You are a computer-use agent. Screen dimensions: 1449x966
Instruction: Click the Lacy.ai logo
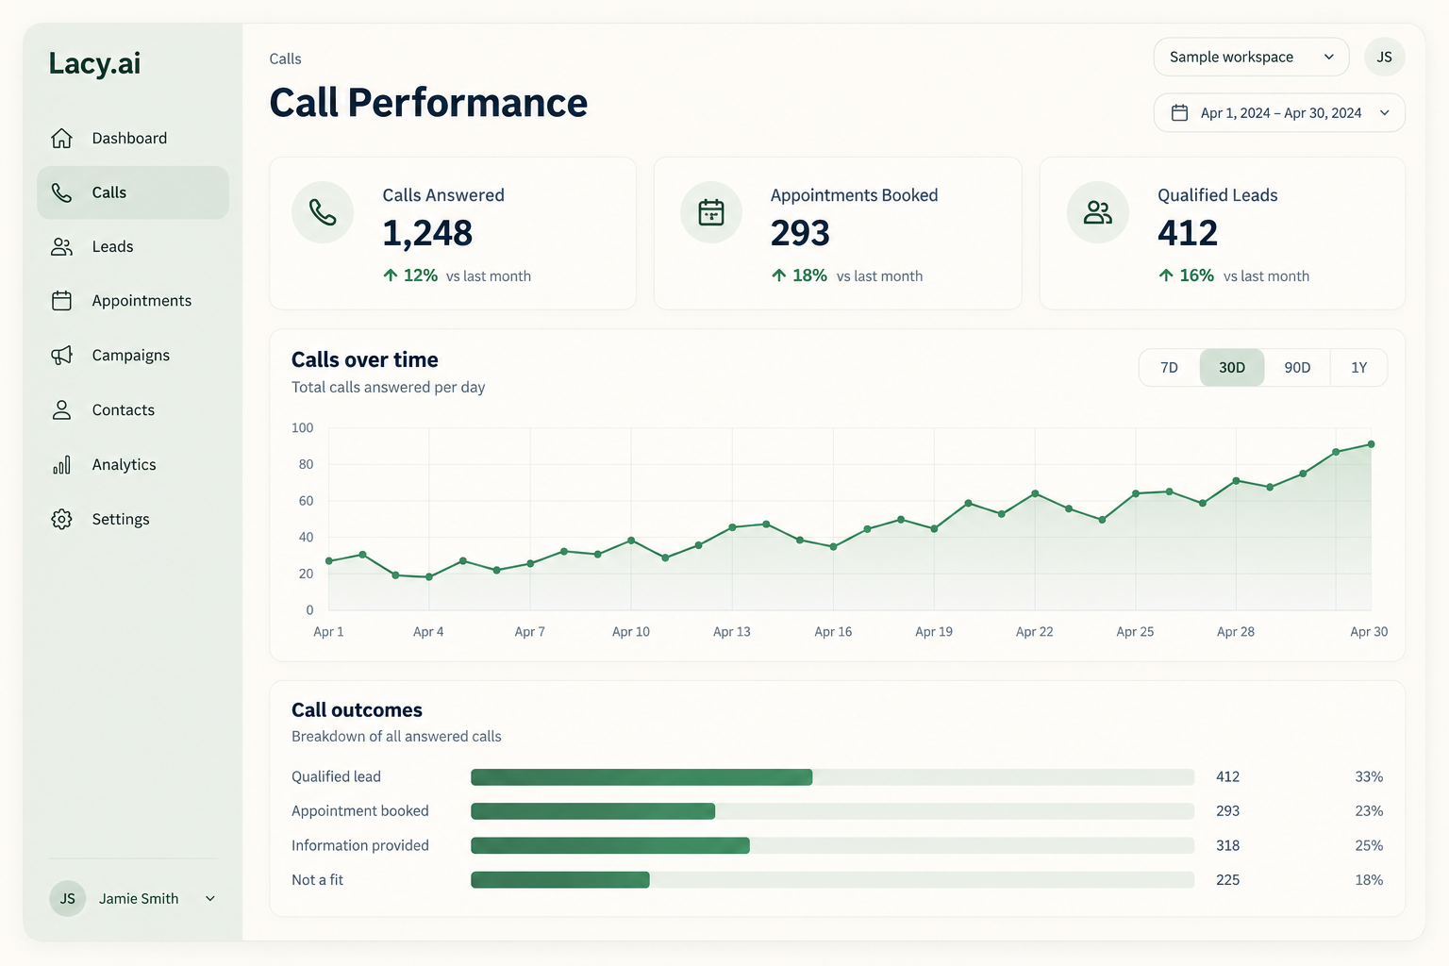tap(94, 63)
